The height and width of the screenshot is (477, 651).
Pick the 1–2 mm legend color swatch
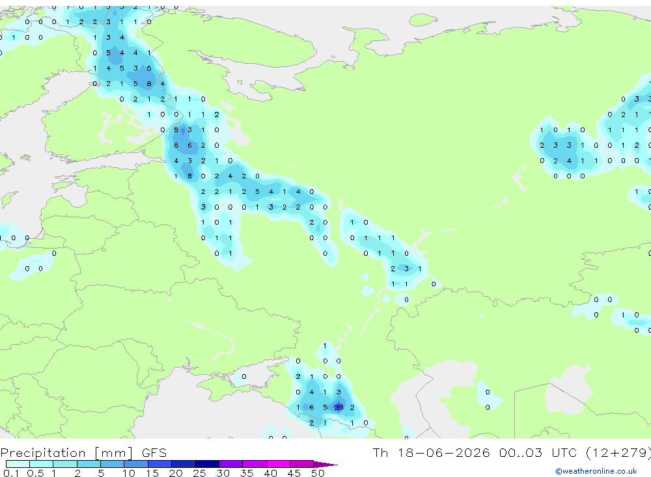pos(65,464)
